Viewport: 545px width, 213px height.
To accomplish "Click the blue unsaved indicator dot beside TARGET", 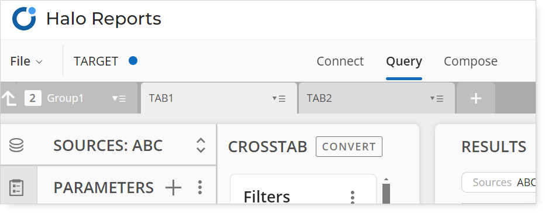I will point(133,61).
